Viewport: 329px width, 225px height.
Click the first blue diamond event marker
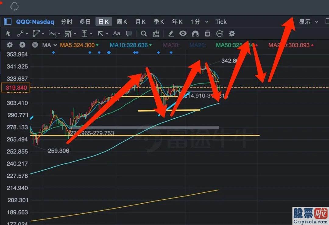(x=54, y=52)
